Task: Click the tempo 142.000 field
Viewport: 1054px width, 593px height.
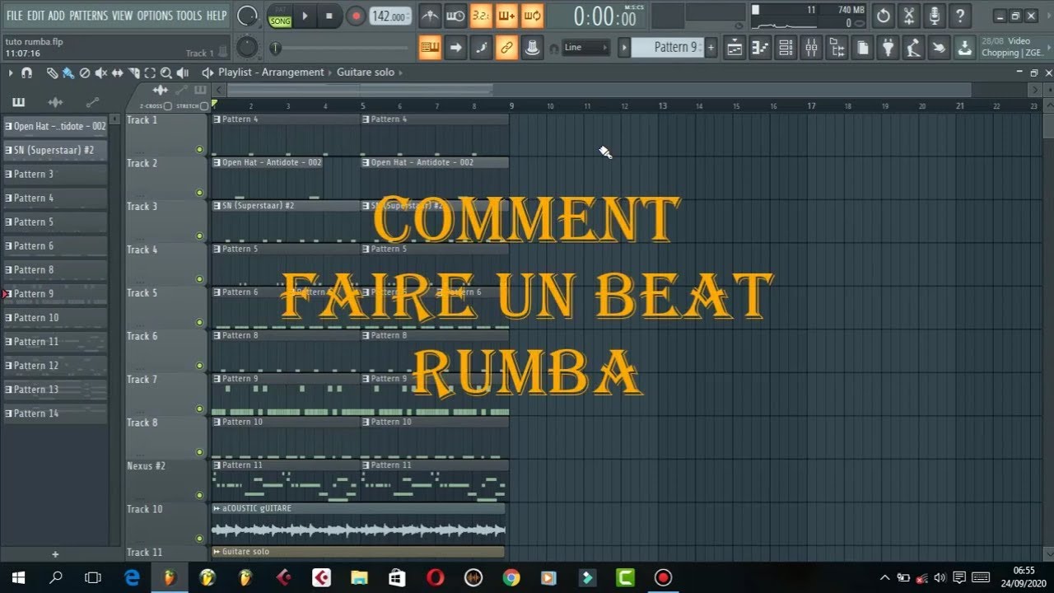Action: pos(389,16)
